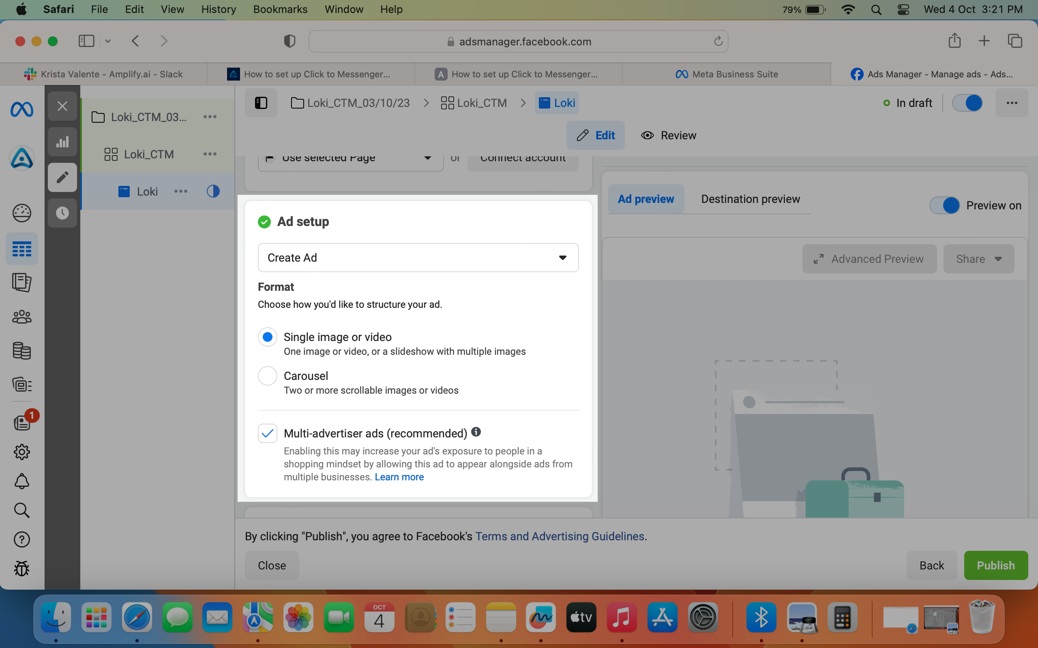Select the Carousel format option
The image size is (1038, 648).
(x=267, y=376)
